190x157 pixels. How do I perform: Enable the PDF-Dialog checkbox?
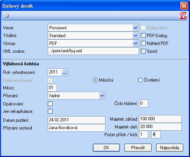point(143,36)
